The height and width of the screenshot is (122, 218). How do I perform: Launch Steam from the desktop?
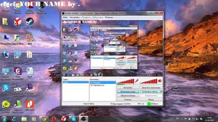(x=30, y=23)
